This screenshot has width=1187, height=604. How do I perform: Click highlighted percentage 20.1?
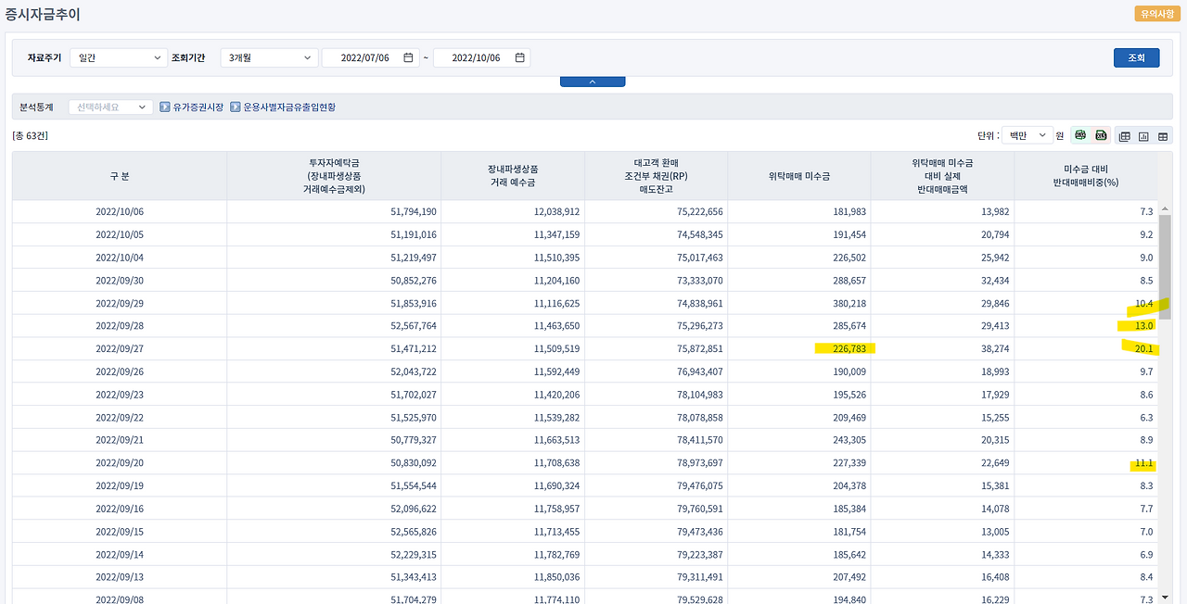(1144, 349)
